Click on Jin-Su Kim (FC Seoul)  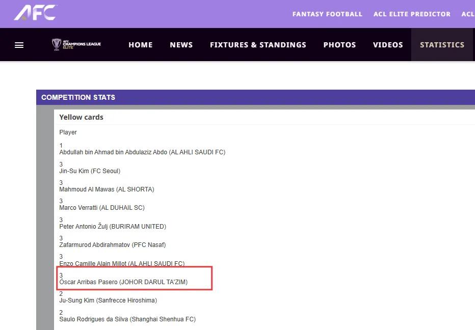90,171
